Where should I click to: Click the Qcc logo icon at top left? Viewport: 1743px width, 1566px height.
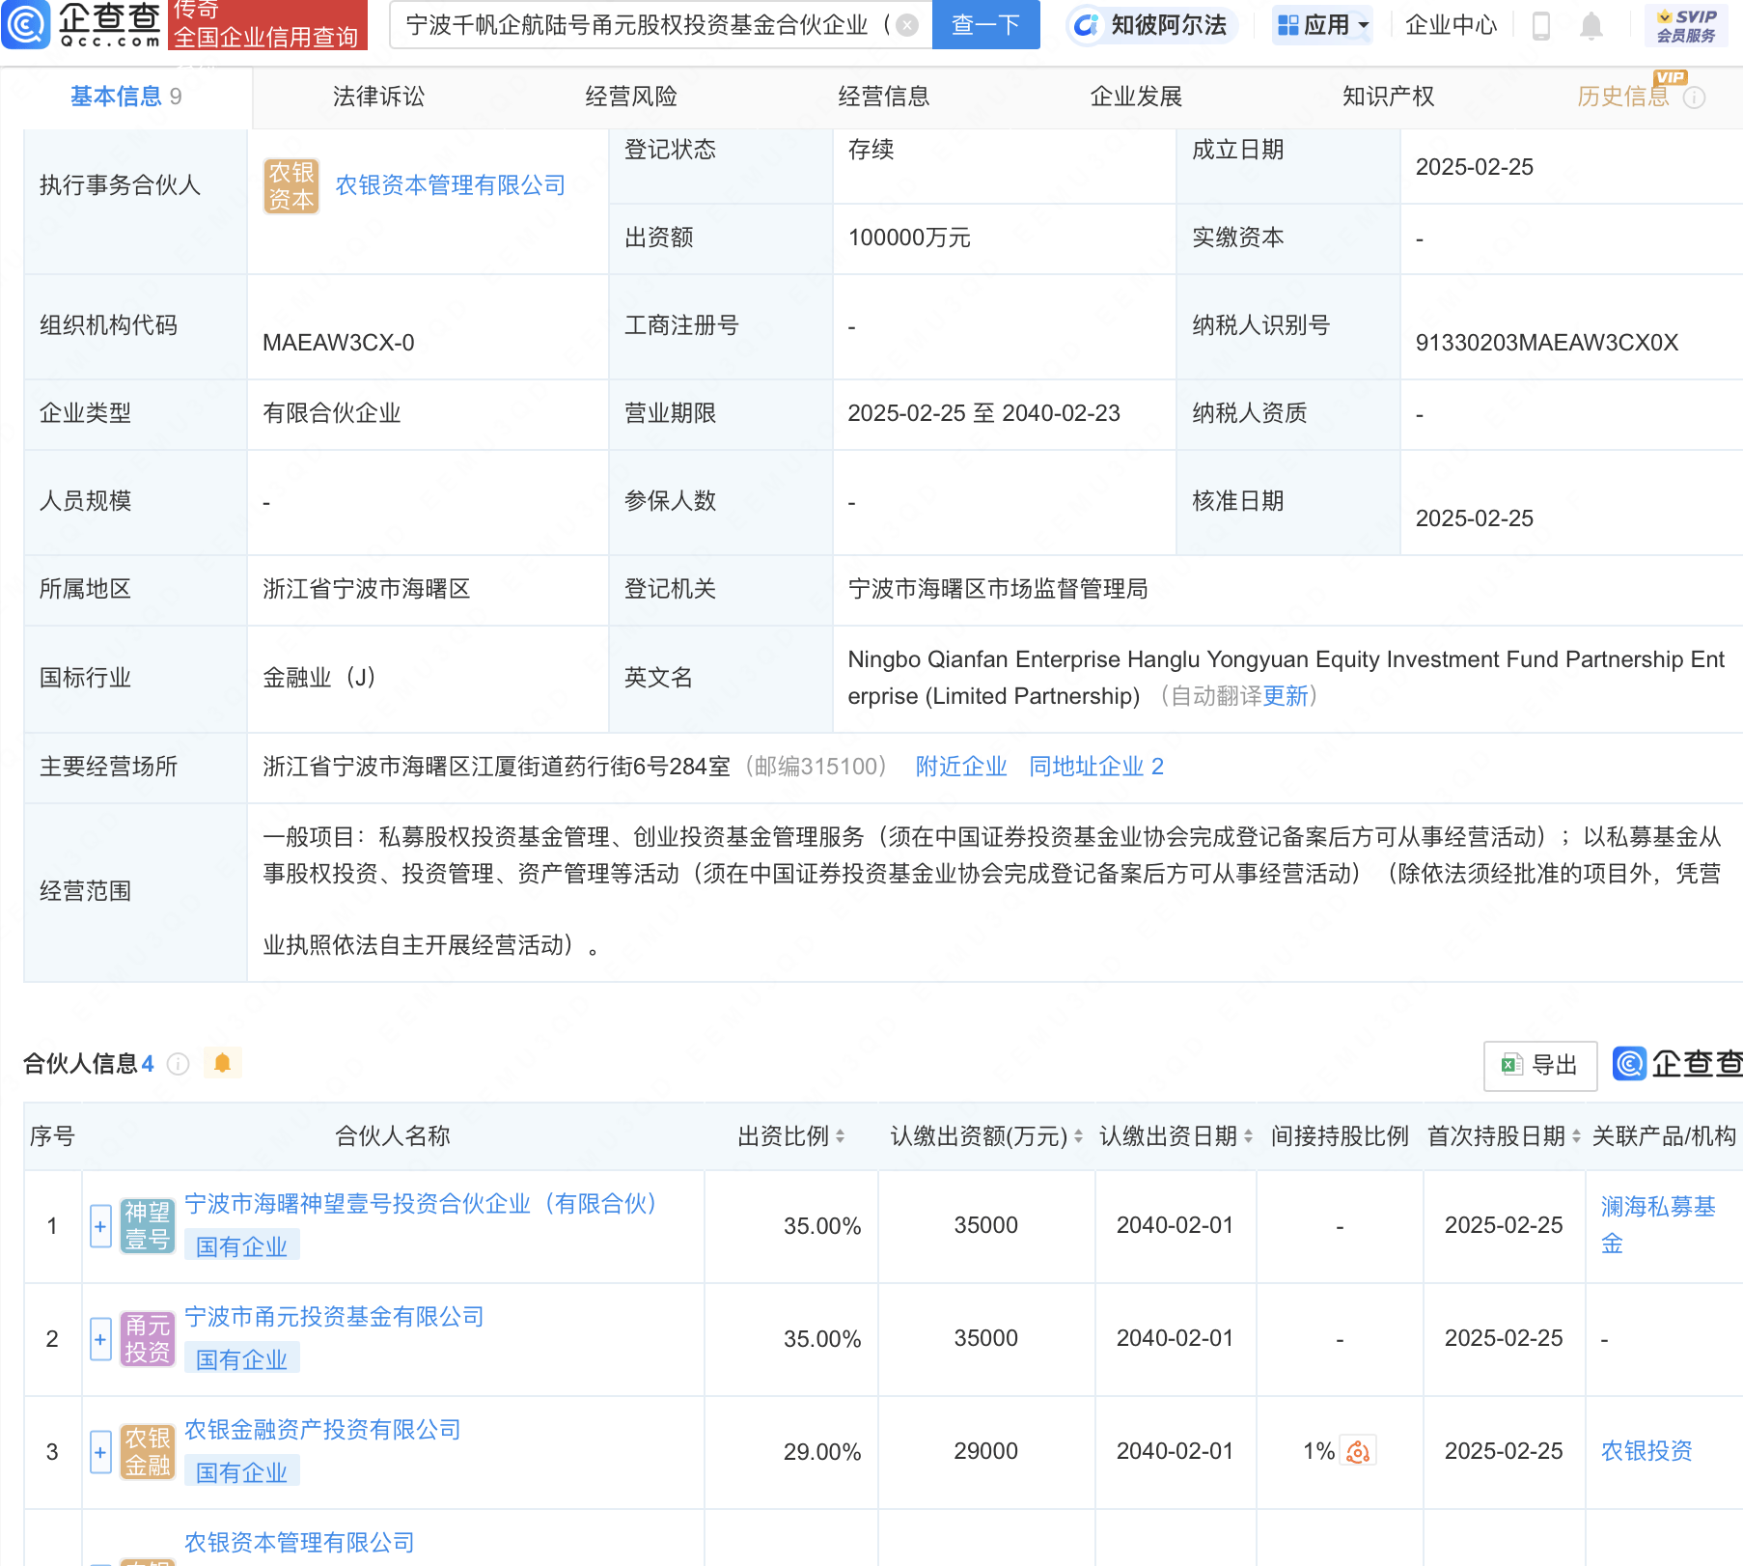tap(25, 25)
